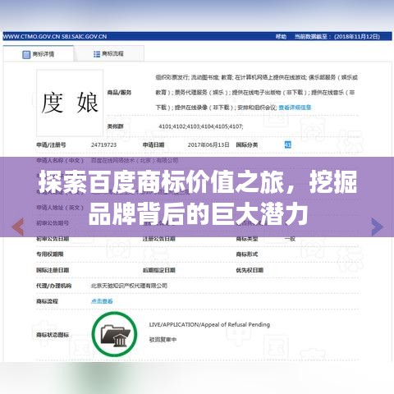Viewport: 394px width, 394px height.
Task: Click the 点击查看 trademark process link
Action: pyautogui.click(x=102, y=301)
